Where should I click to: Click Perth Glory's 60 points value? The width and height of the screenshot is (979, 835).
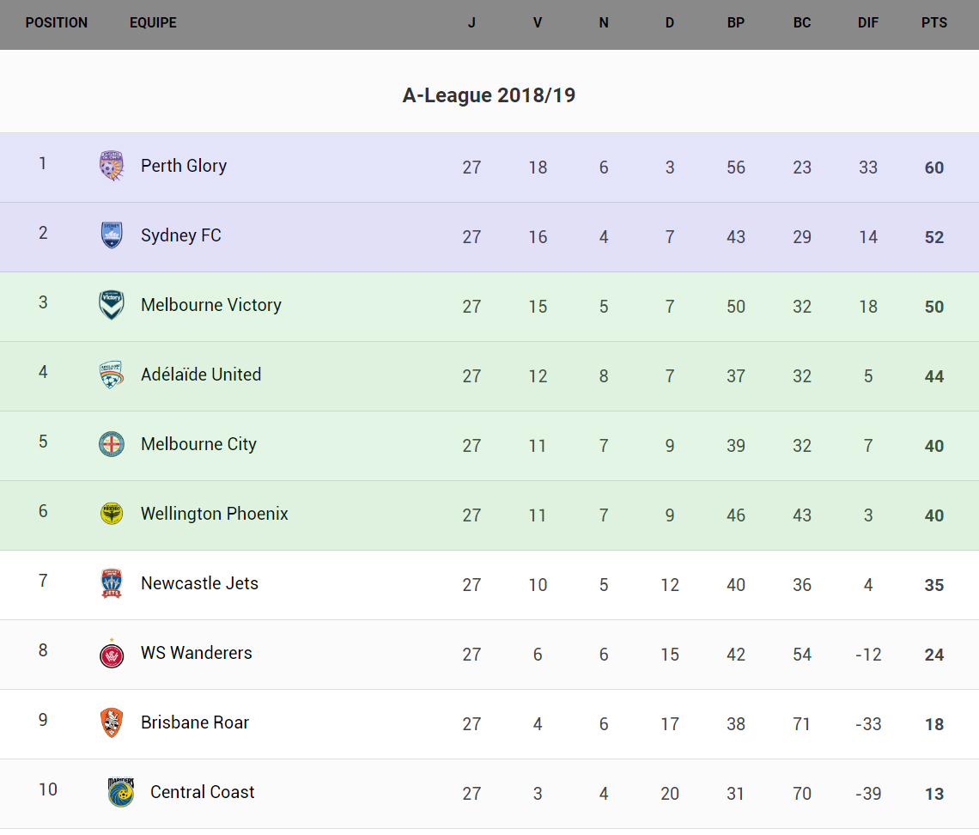934,168
